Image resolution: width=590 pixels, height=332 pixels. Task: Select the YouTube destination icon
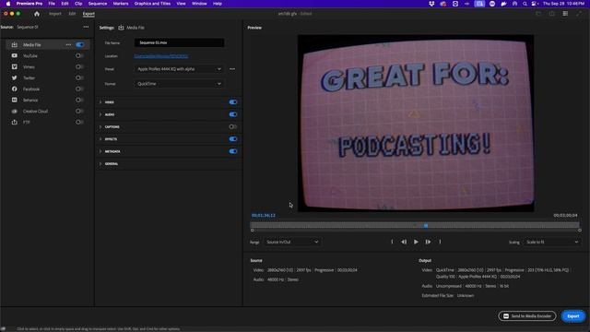pos(15,55)
